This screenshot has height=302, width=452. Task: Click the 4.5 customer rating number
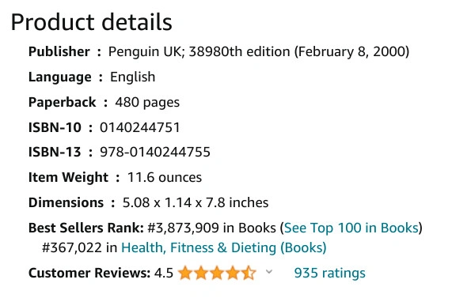(x=164, y=273)
